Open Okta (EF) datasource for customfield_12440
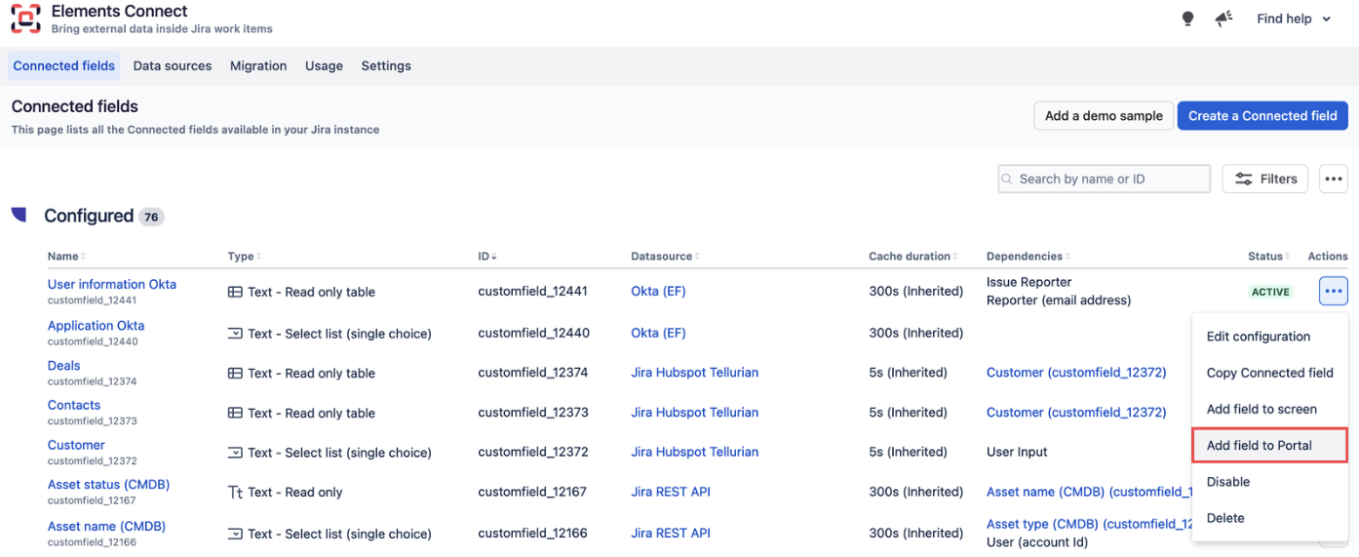This screenshot has width=1359, height=557. pyautogui.click(x=658, y=333)
